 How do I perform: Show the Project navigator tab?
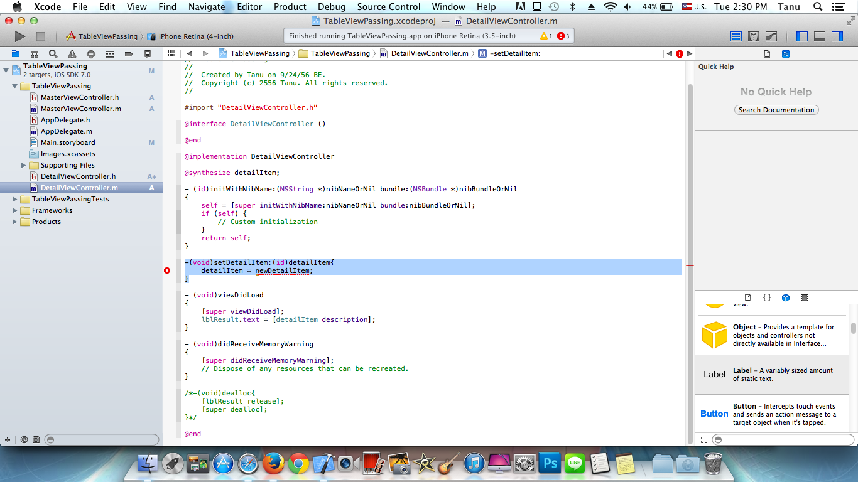15,54
